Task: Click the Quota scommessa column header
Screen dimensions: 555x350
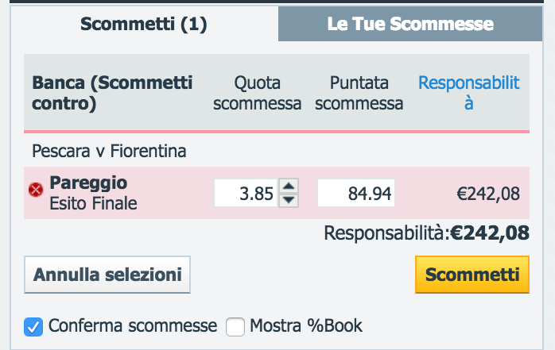Action: point(258,93)
